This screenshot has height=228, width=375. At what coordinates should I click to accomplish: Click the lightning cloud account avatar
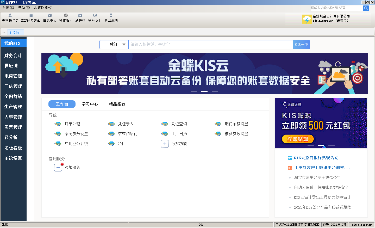click(x=307, y=19)
